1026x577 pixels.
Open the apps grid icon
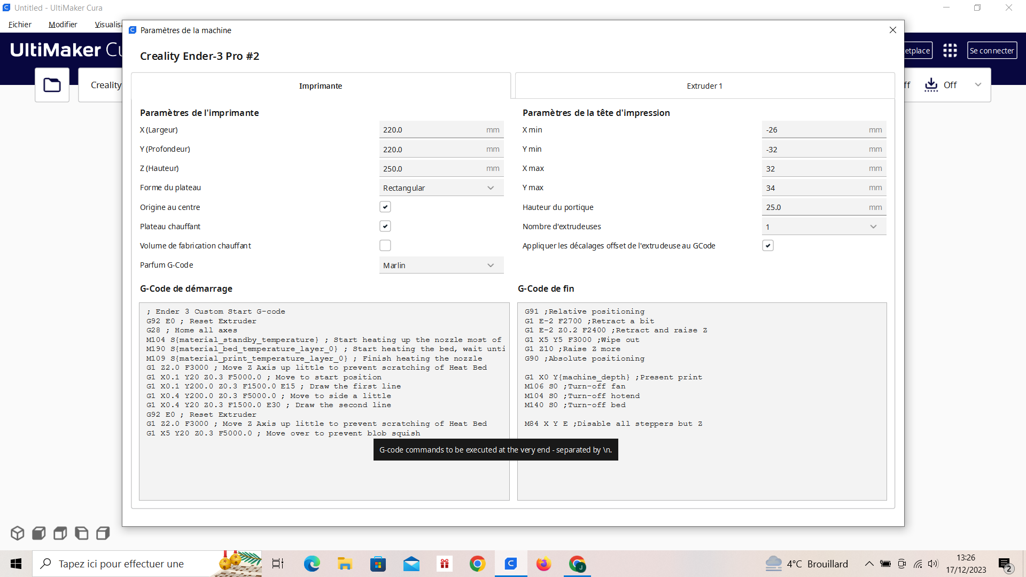point(950,51)
